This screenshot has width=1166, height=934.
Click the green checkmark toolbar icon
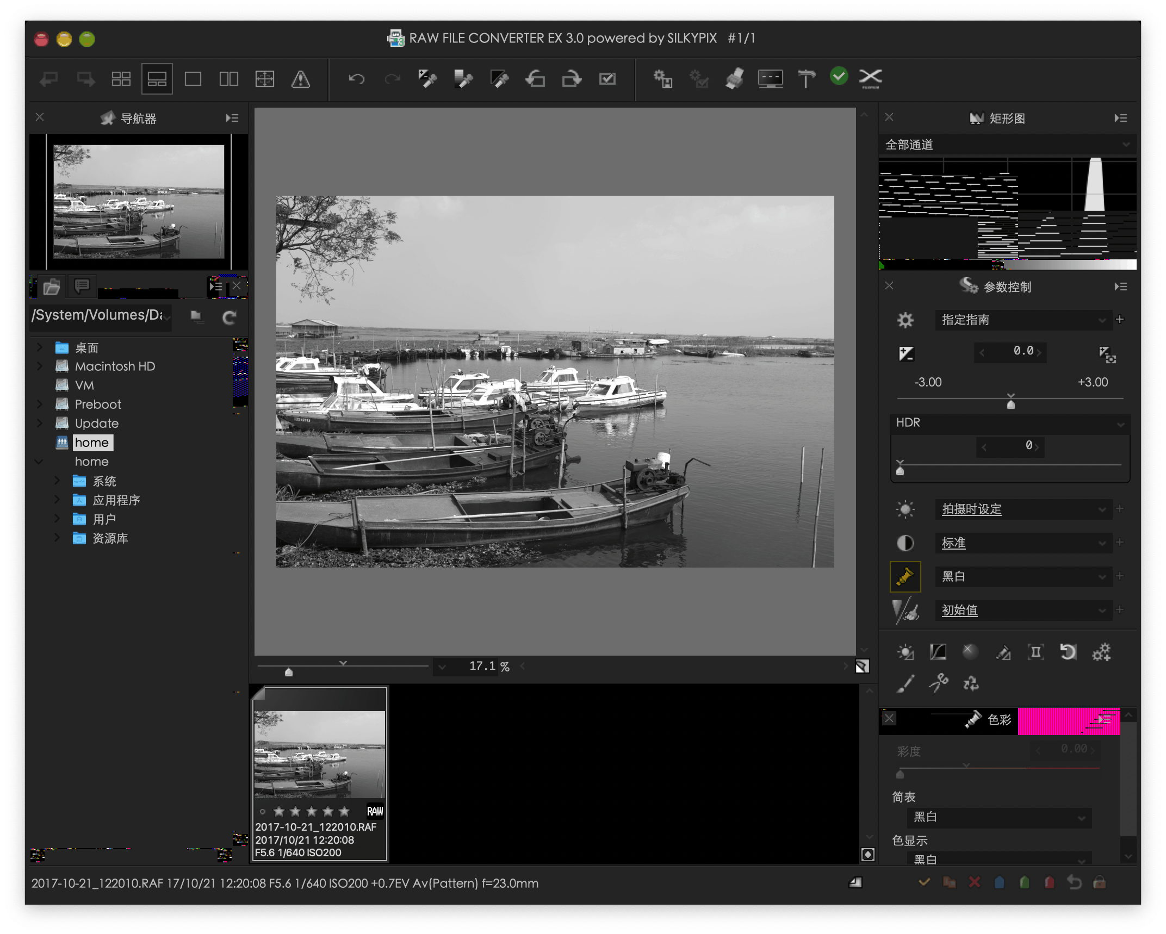839,77
